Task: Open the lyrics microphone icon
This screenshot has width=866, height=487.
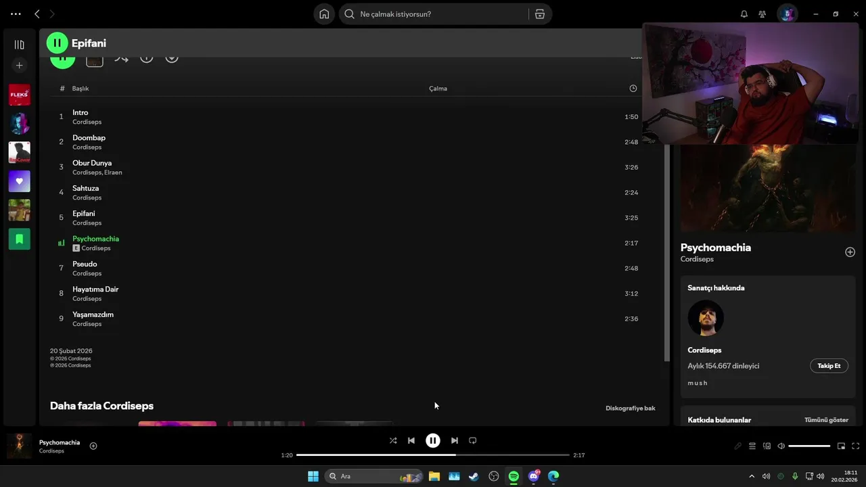Action: point(738,446)
